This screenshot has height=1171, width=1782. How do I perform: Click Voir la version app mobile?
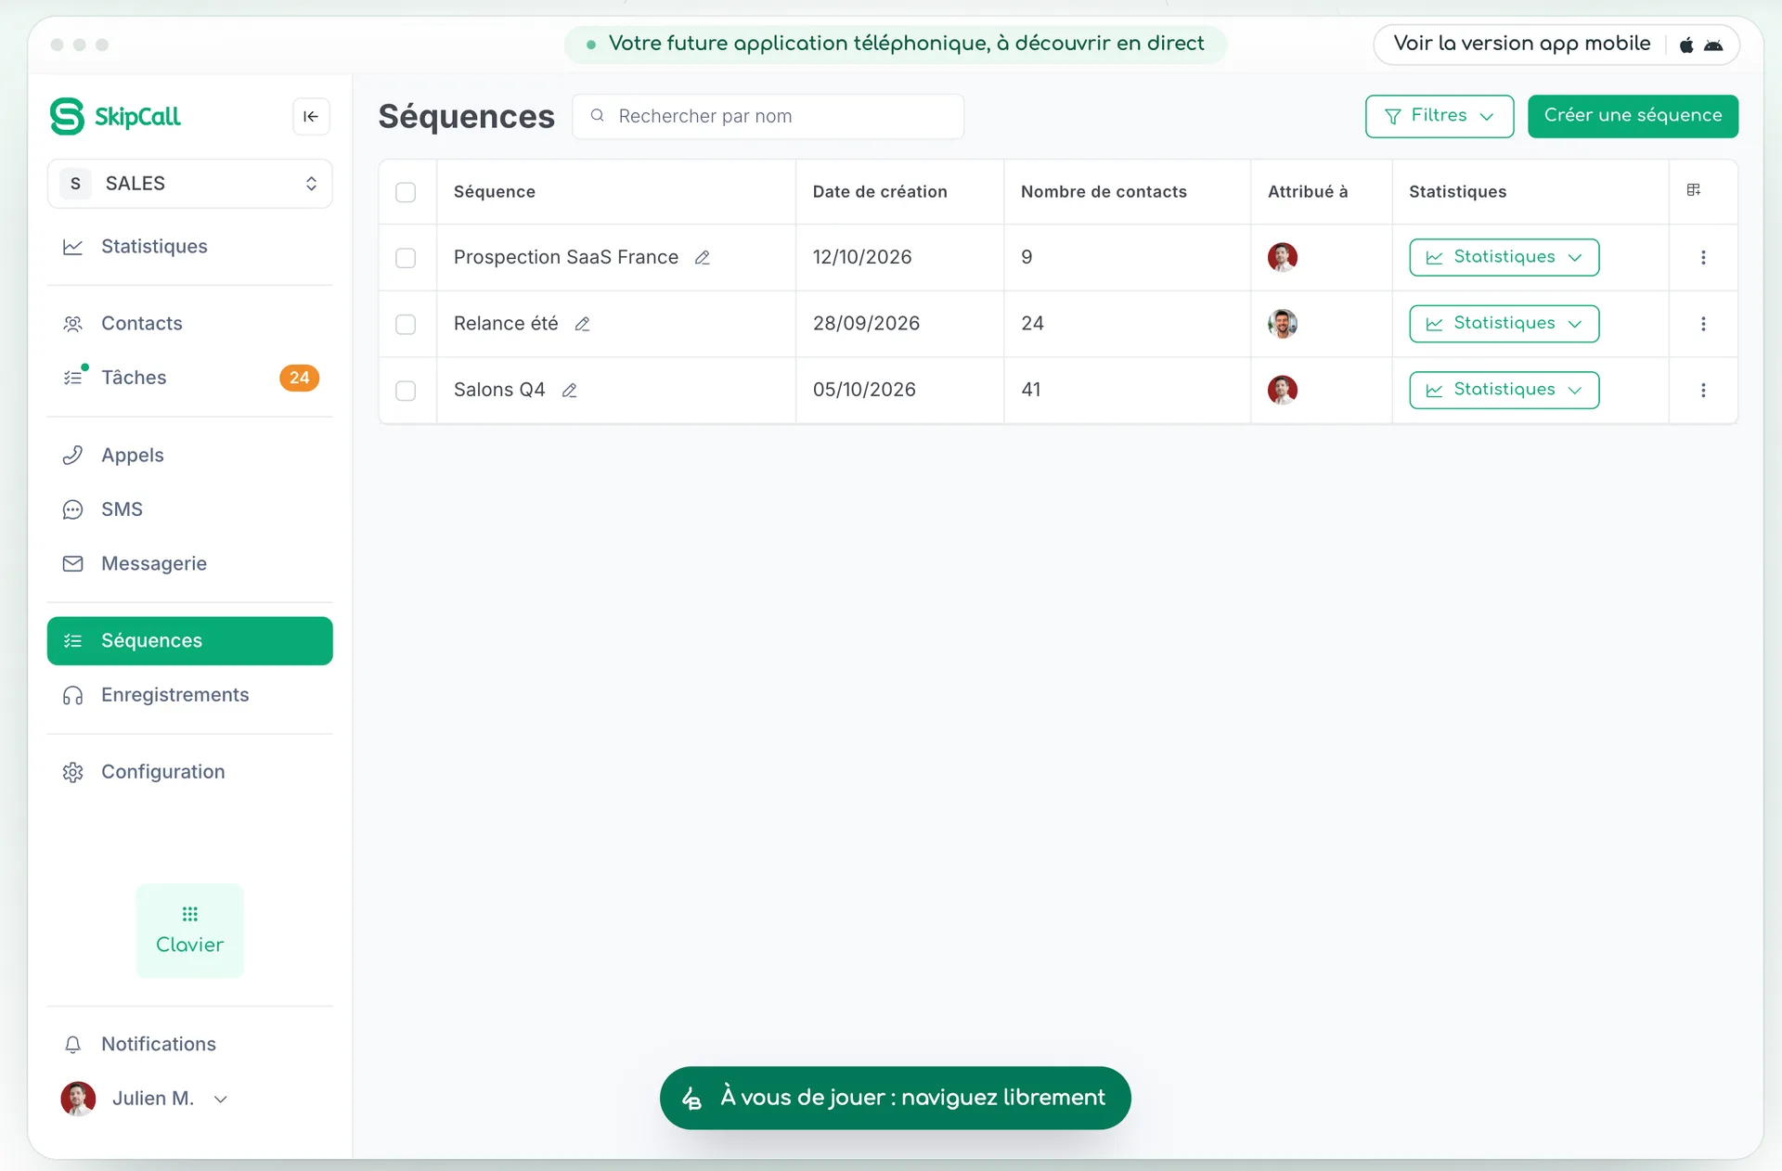click(1556, 45)
